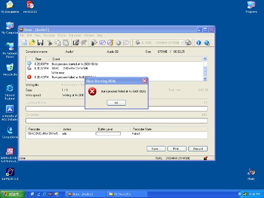The height and width of the screenshot is (198, 264).
Task: Open the View menu
Action: 38,35
